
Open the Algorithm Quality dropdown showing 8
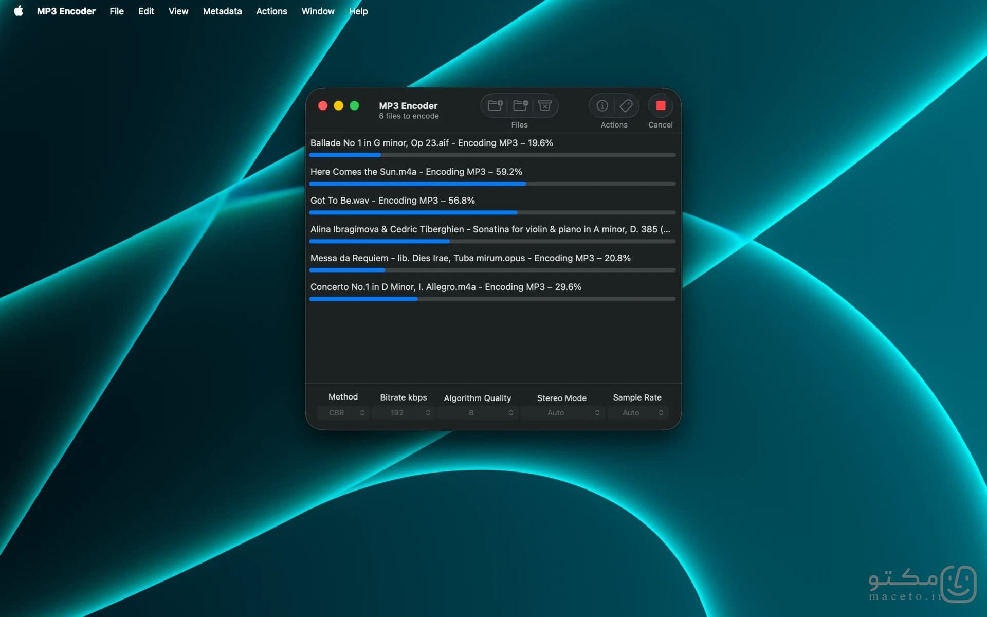(478, 413)
